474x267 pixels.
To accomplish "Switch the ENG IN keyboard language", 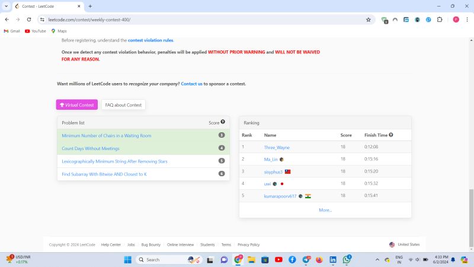I will point(399,260).
